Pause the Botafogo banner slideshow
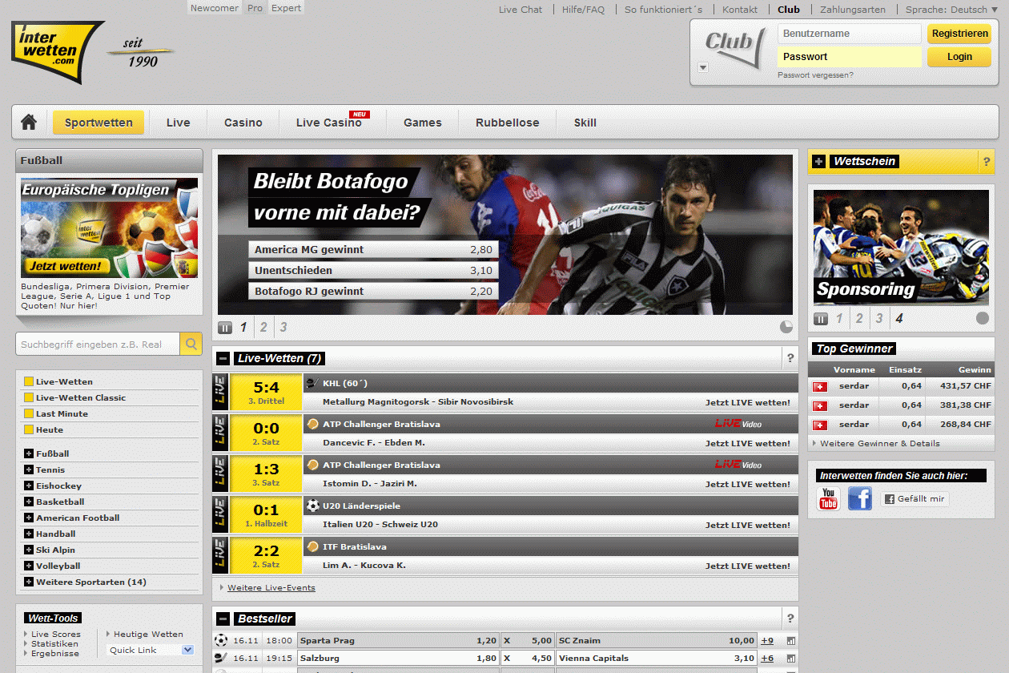1009x673 pixels. coord(225,327)
